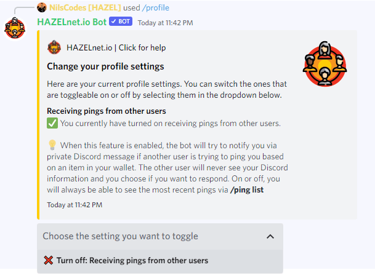This screenshot has width=375, height=278.
Task: Click the red X emoji in dropdown option
Action: (49, 260)
